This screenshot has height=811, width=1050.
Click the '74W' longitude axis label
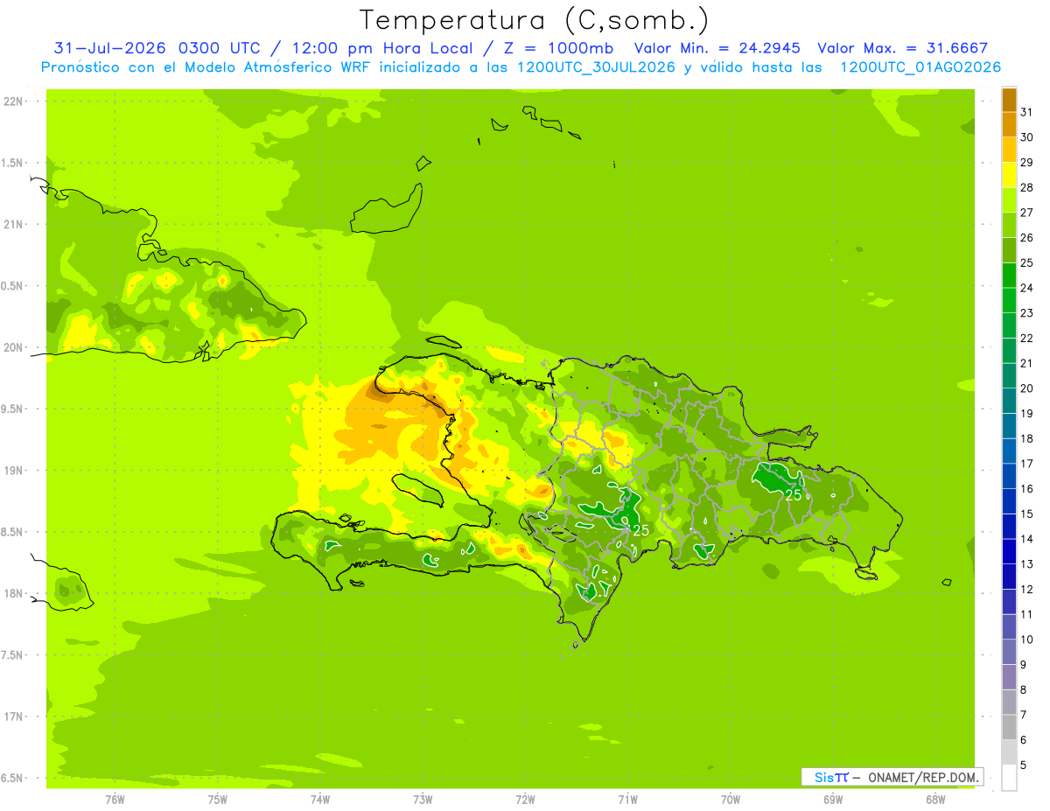point(320,799)
